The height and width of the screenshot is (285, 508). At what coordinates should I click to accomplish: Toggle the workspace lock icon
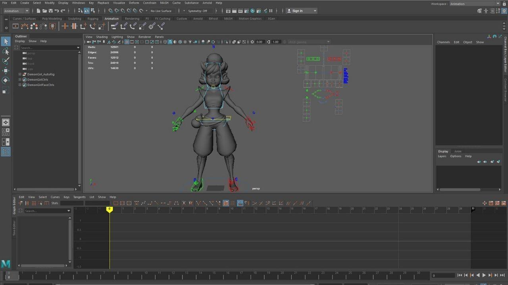pos(505,4)
